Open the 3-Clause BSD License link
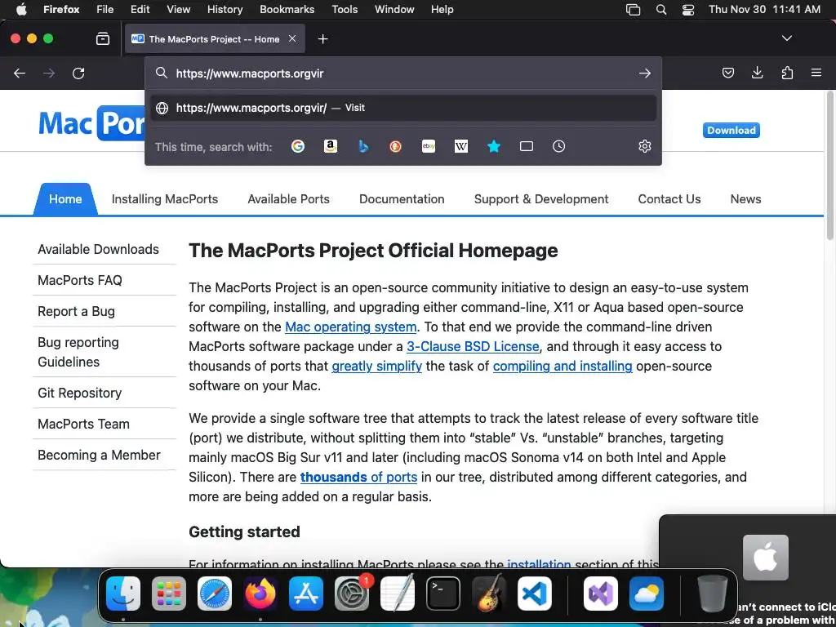This screenshot has height=627, width=836. coord(473,346)
